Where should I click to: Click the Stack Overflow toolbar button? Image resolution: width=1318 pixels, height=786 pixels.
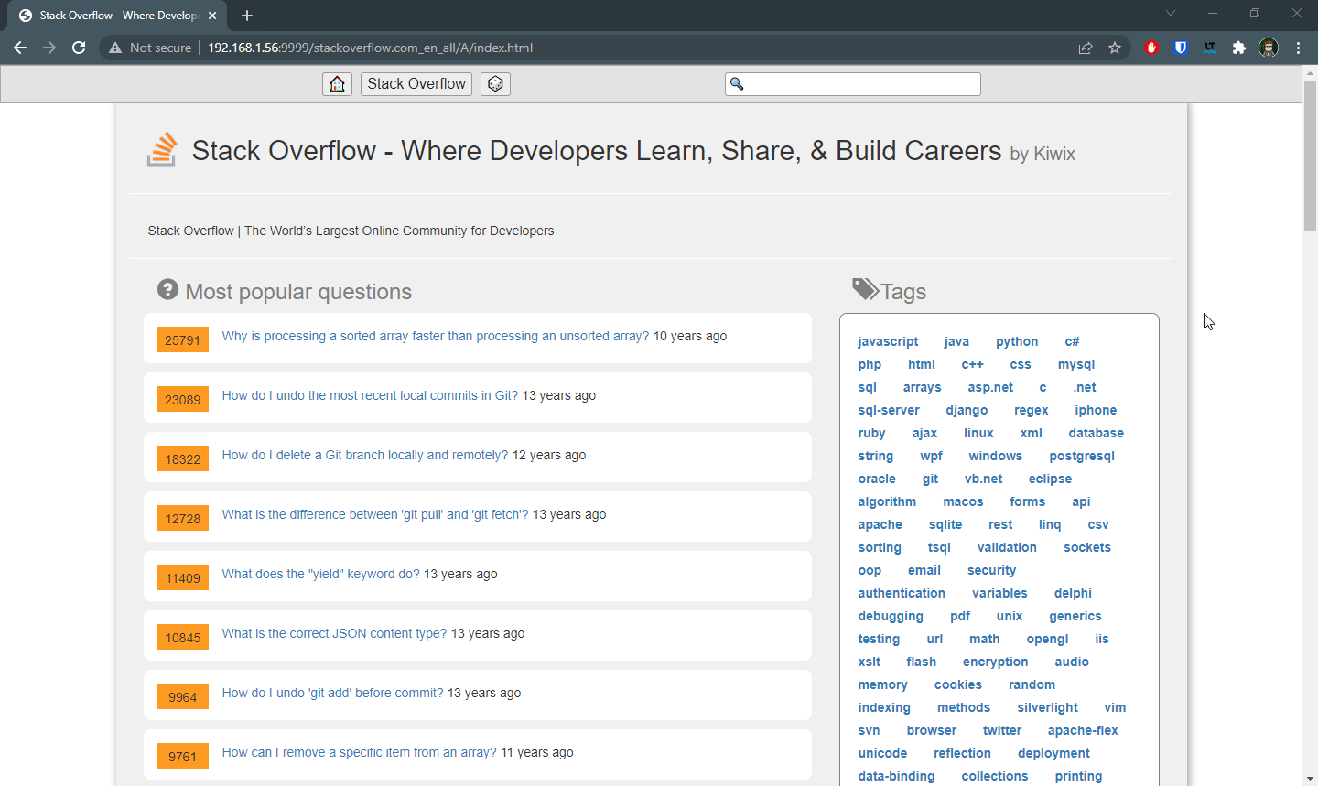pyautogui.click(x=416, y=84)
